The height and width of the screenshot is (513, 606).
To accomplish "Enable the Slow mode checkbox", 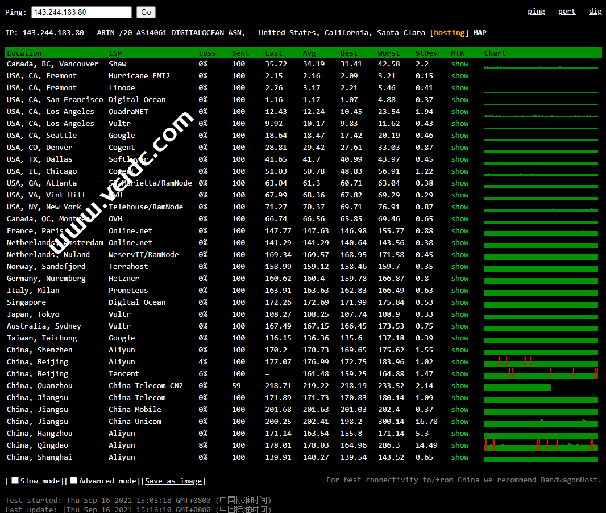I will (15, 481).
